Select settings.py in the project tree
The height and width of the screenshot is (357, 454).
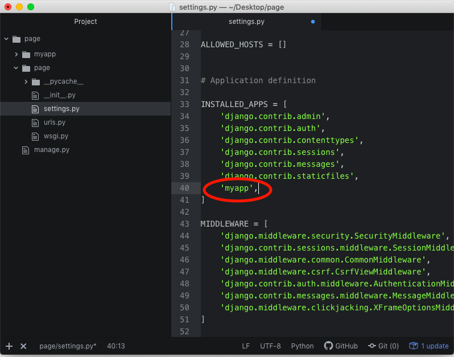[85, 109]
